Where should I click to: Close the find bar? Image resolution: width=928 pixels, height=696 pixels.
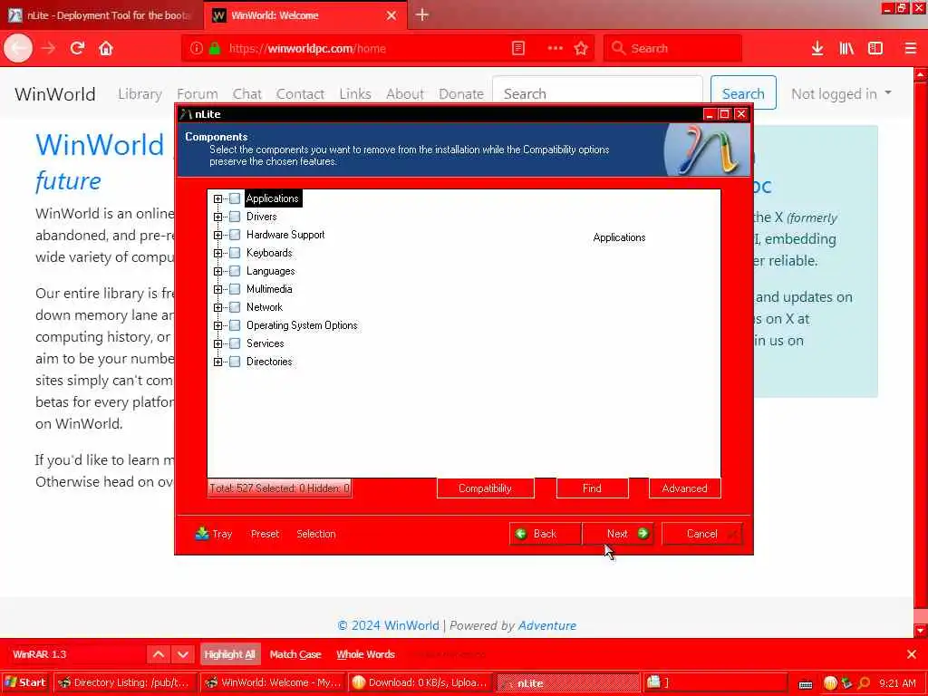[x=912, y=654]
